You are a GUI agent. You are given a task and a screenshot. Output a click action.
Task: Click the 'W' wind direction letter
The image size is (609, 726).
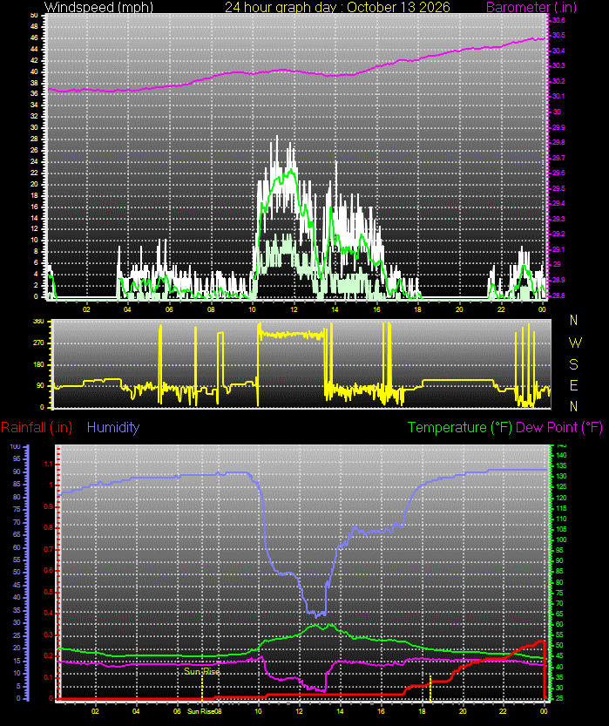[x=574, y=343]
